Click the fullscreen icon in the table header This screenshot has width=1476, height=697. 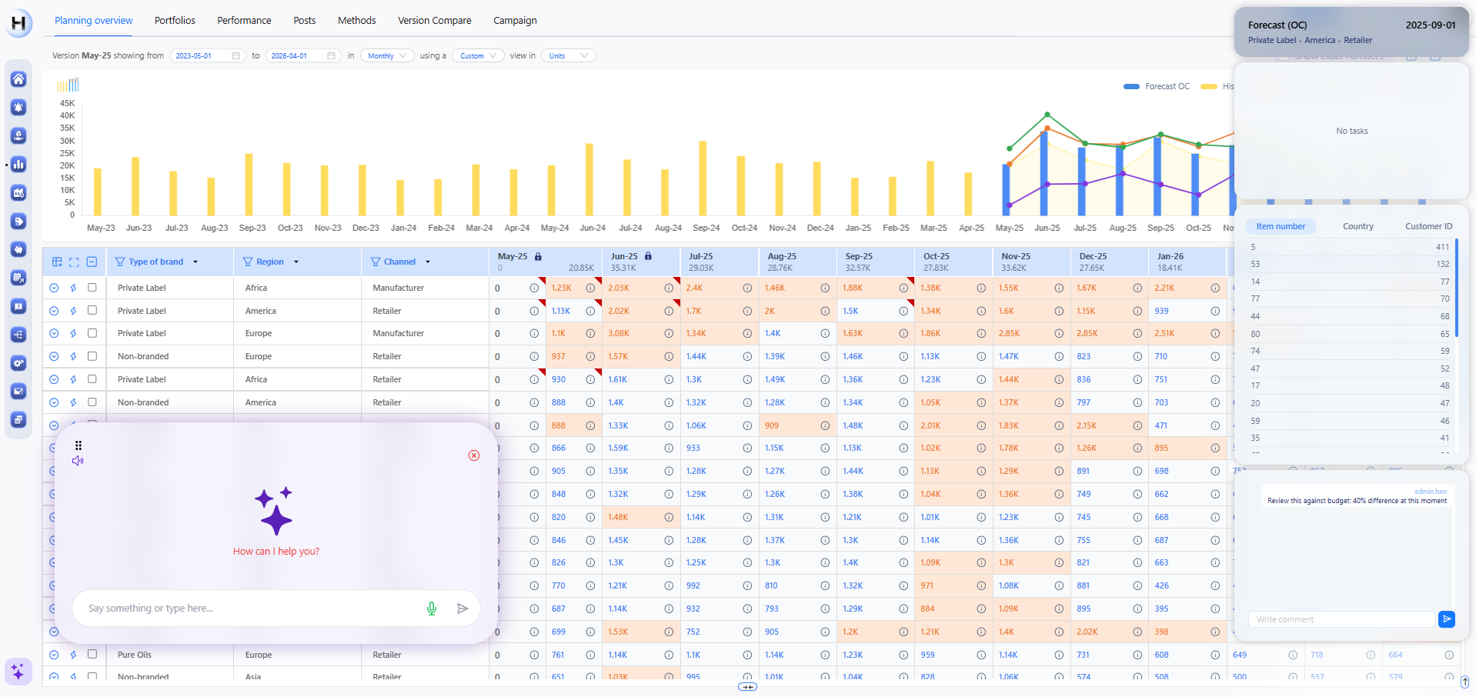click(x=74, y=262)
